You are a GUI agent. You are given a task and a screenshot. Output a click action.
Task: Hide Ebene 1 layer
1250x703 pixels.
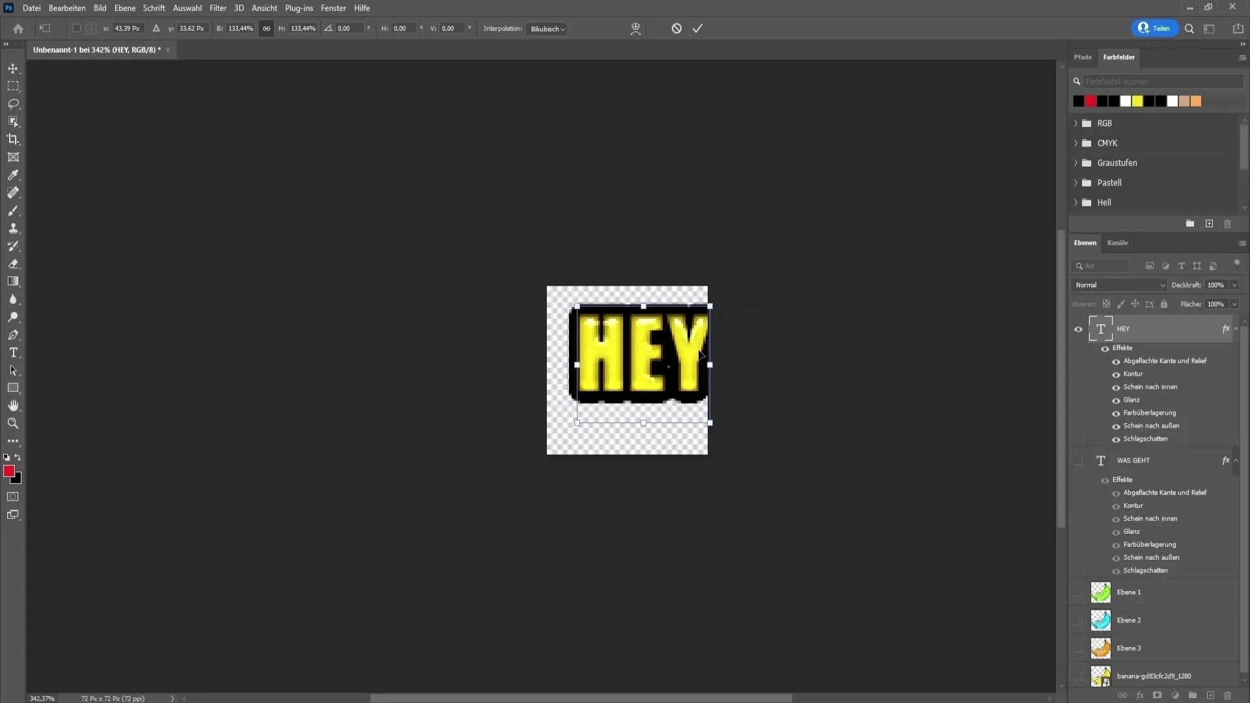(x=1081, y=592)
